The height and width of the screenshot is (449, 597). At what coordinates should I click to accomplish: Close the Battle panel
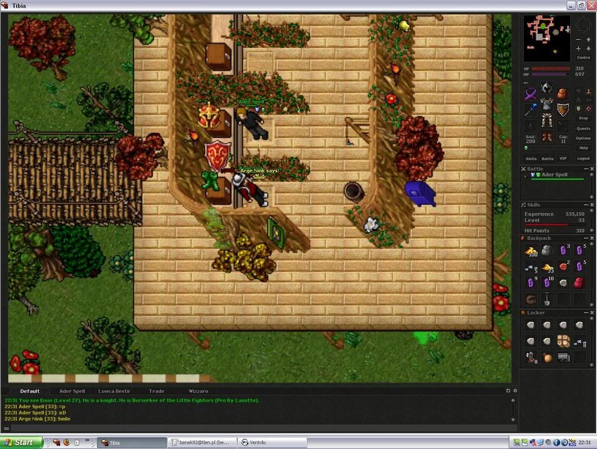point(592,169)
